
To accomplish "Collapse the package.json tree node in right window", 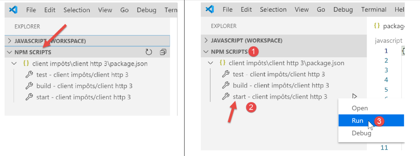I will coord(211,63).
